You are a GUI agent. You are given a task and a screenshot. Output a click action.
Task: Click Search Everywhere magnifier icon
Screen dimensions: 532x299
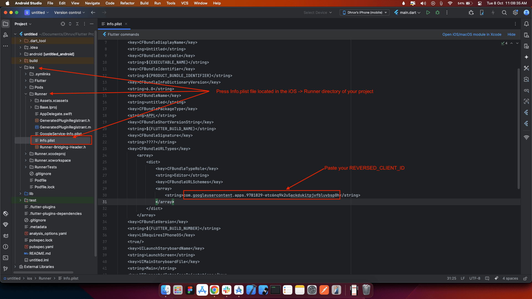(x=504, y=12)
